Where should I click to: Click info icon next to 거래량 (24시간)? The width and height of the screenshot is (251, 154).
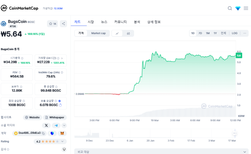[x=58, y=58]
